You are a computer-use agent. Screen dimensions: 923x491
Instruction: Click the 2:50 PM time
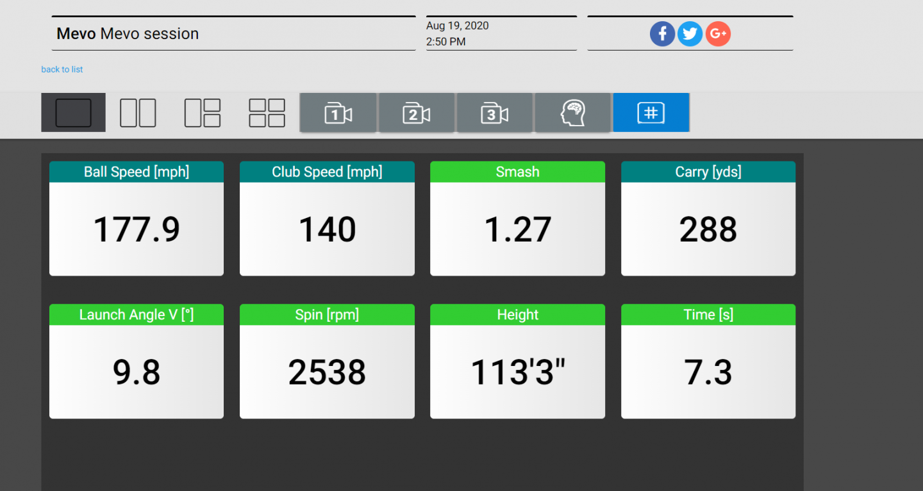tap(446, 42)
